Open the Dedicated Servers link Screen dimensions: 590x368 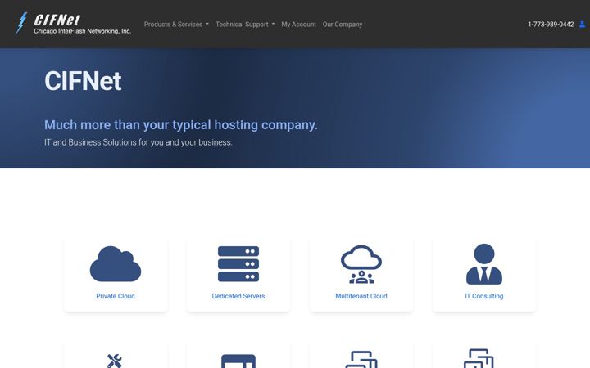pyautogui.click(x=238, y=296)
